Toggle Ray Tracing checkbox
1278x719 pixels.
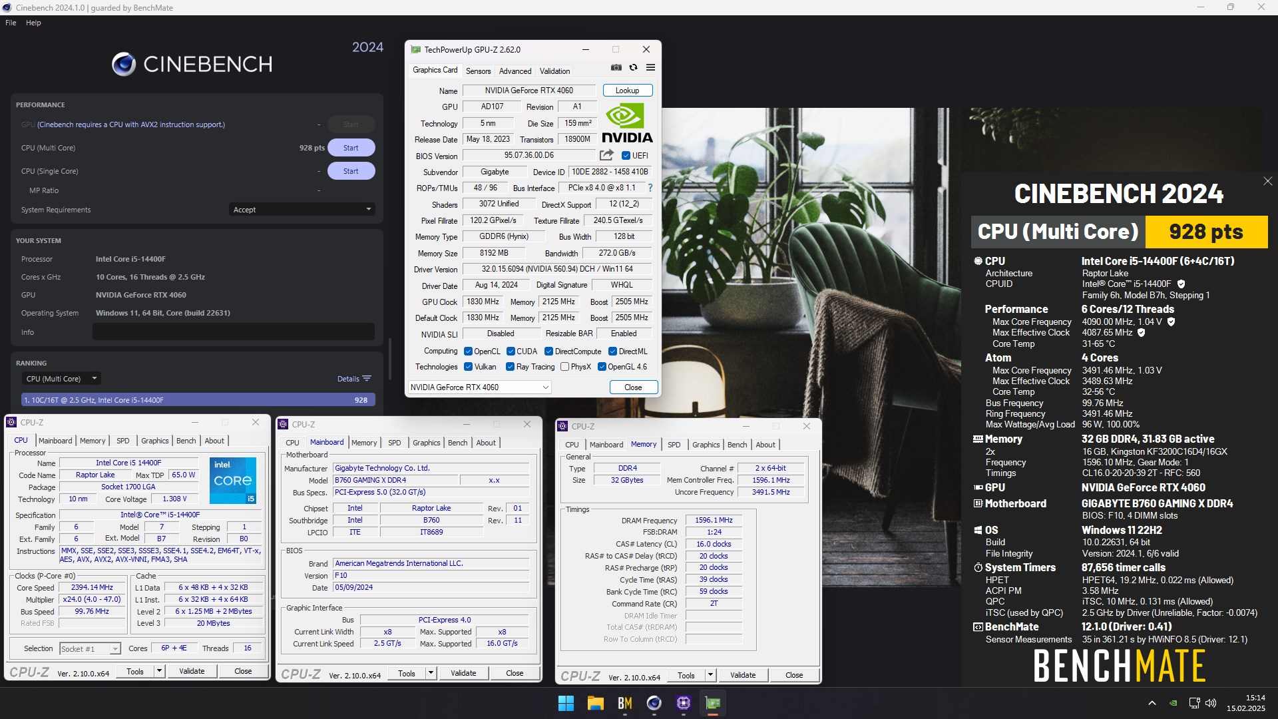(x=510, y=367)
